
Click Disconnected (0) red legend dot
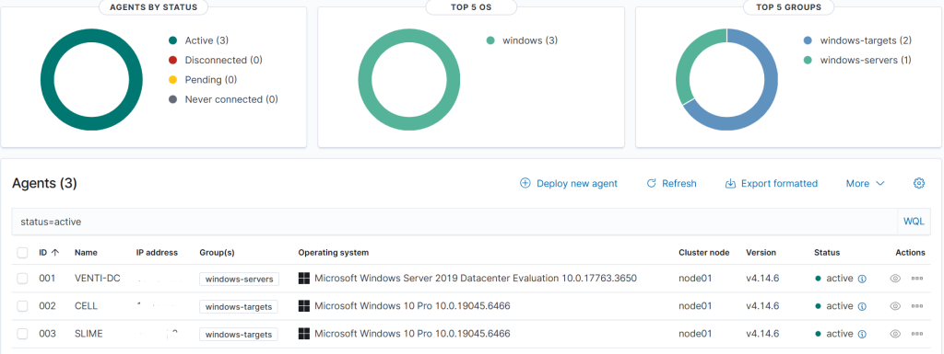click(x=172, y=60)
